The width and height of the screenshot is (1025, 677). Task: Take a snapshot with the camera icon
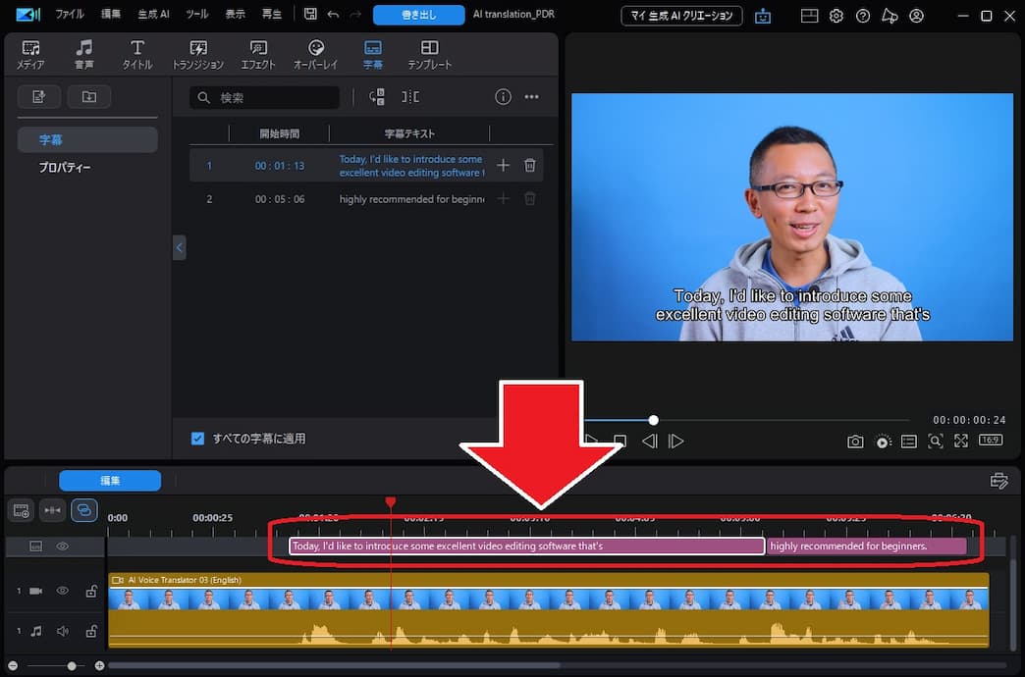tap(855, 441)
